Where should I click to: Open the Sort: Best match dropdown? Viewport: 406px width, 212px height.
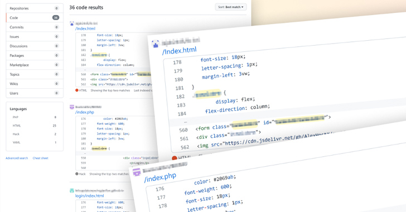231,7
